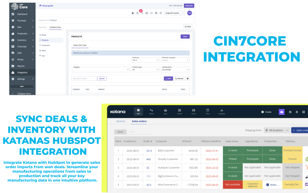Open the gear settings next to Refresh

tap(188, 79)
